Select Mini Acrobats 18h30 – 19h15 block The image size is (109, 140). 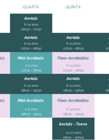31,106
